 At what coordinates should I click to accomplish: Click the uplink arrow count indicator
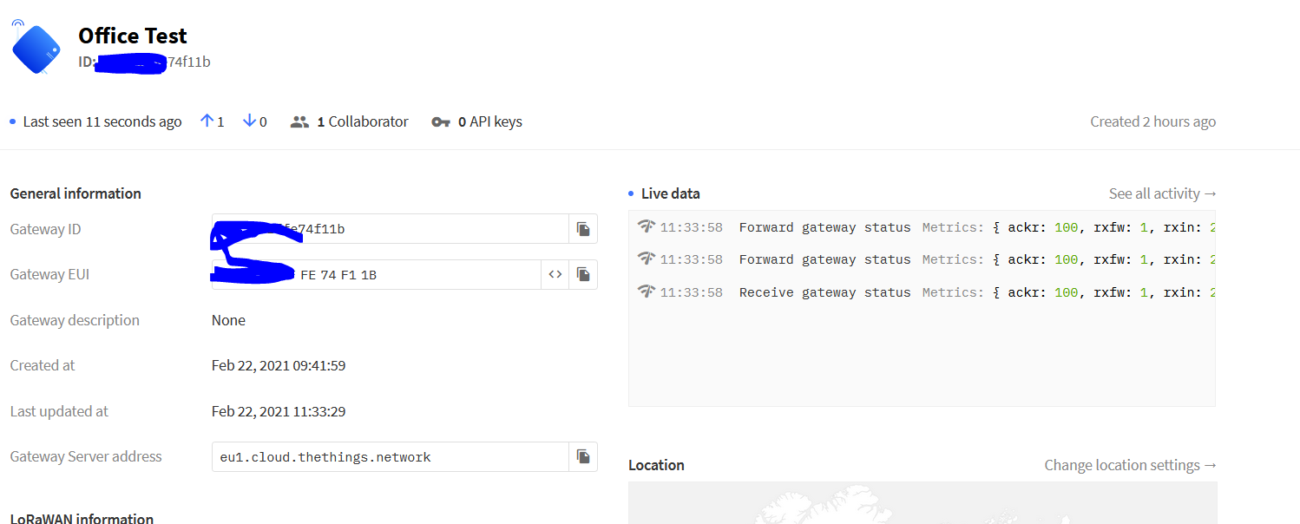[212, 121]
